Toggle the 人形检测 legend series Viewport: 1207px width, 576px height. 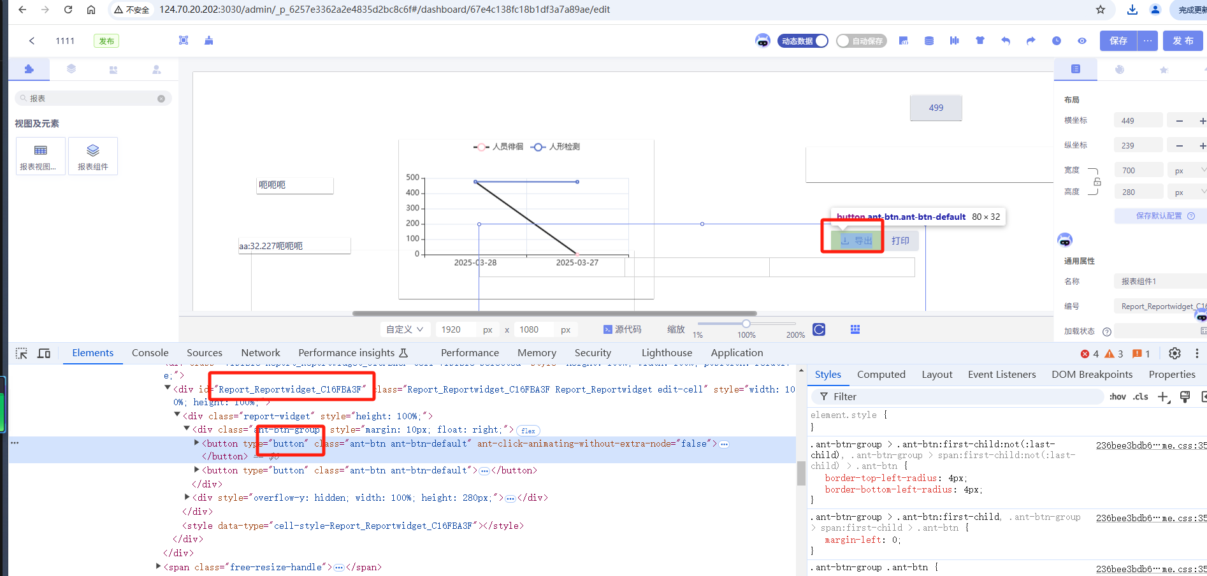(555, 147)
